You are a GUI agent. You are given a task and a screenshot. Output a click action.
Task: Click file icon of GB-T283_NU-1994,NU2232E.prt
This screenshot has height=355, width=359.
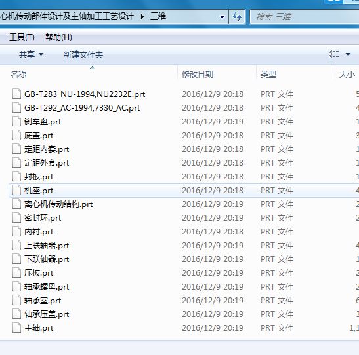pyautogui.click(x=16, y=94)
